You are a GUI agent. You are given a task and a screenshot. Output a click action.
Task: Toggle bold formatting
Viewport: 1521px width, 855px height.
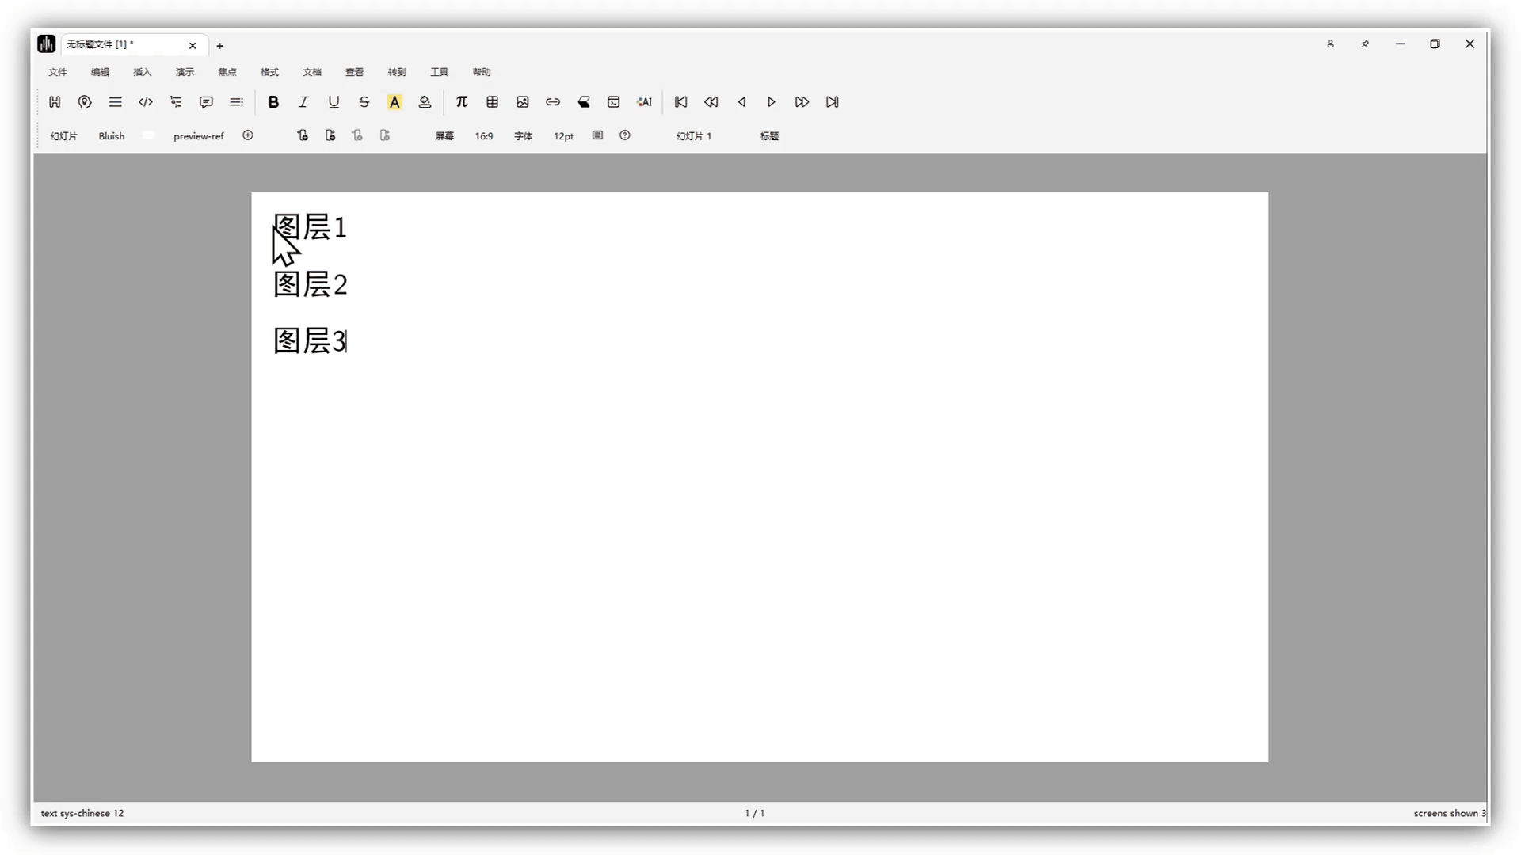click(273, 102)
